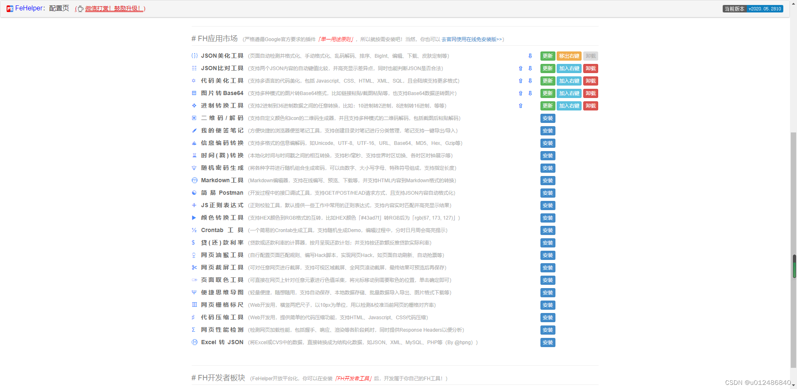Image resolution: width=797 pixels, height=389 pixels.
Task: Click the 页面取色工具 row icon
Action: click(x=194, y=280)
